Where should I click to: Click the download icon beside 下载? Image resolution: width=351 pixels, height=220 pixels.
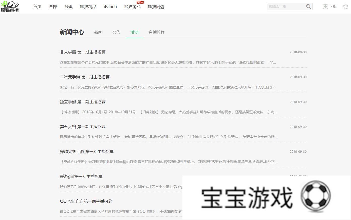325,7
